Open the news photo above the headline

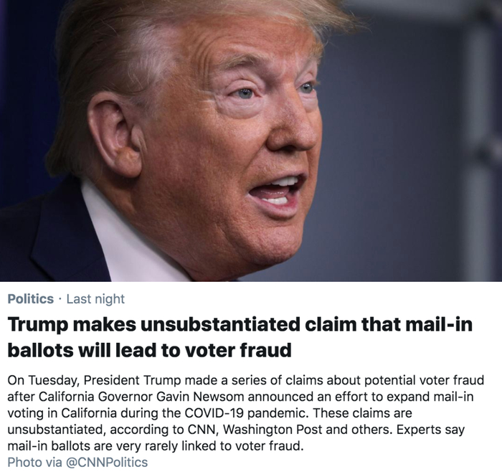(x=251, y=140)
